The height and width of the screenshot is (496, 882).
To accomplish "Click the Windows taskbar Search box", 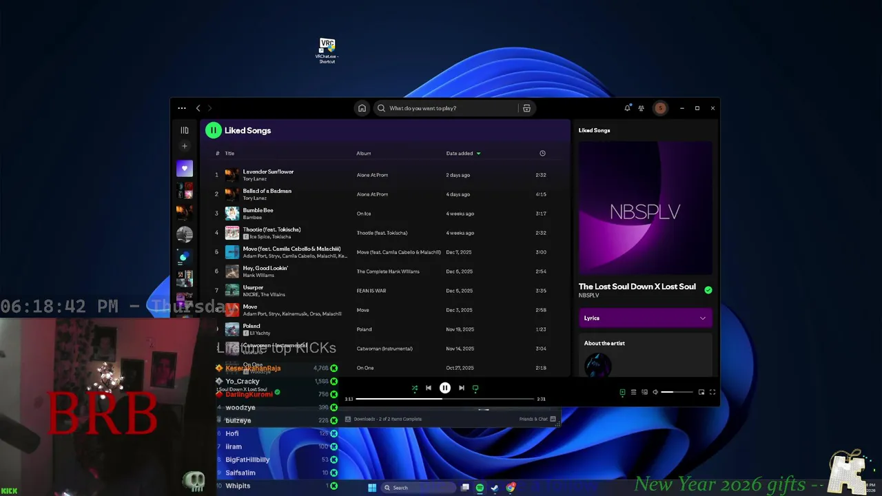I will pyautogui.click(x=419, y=488).
